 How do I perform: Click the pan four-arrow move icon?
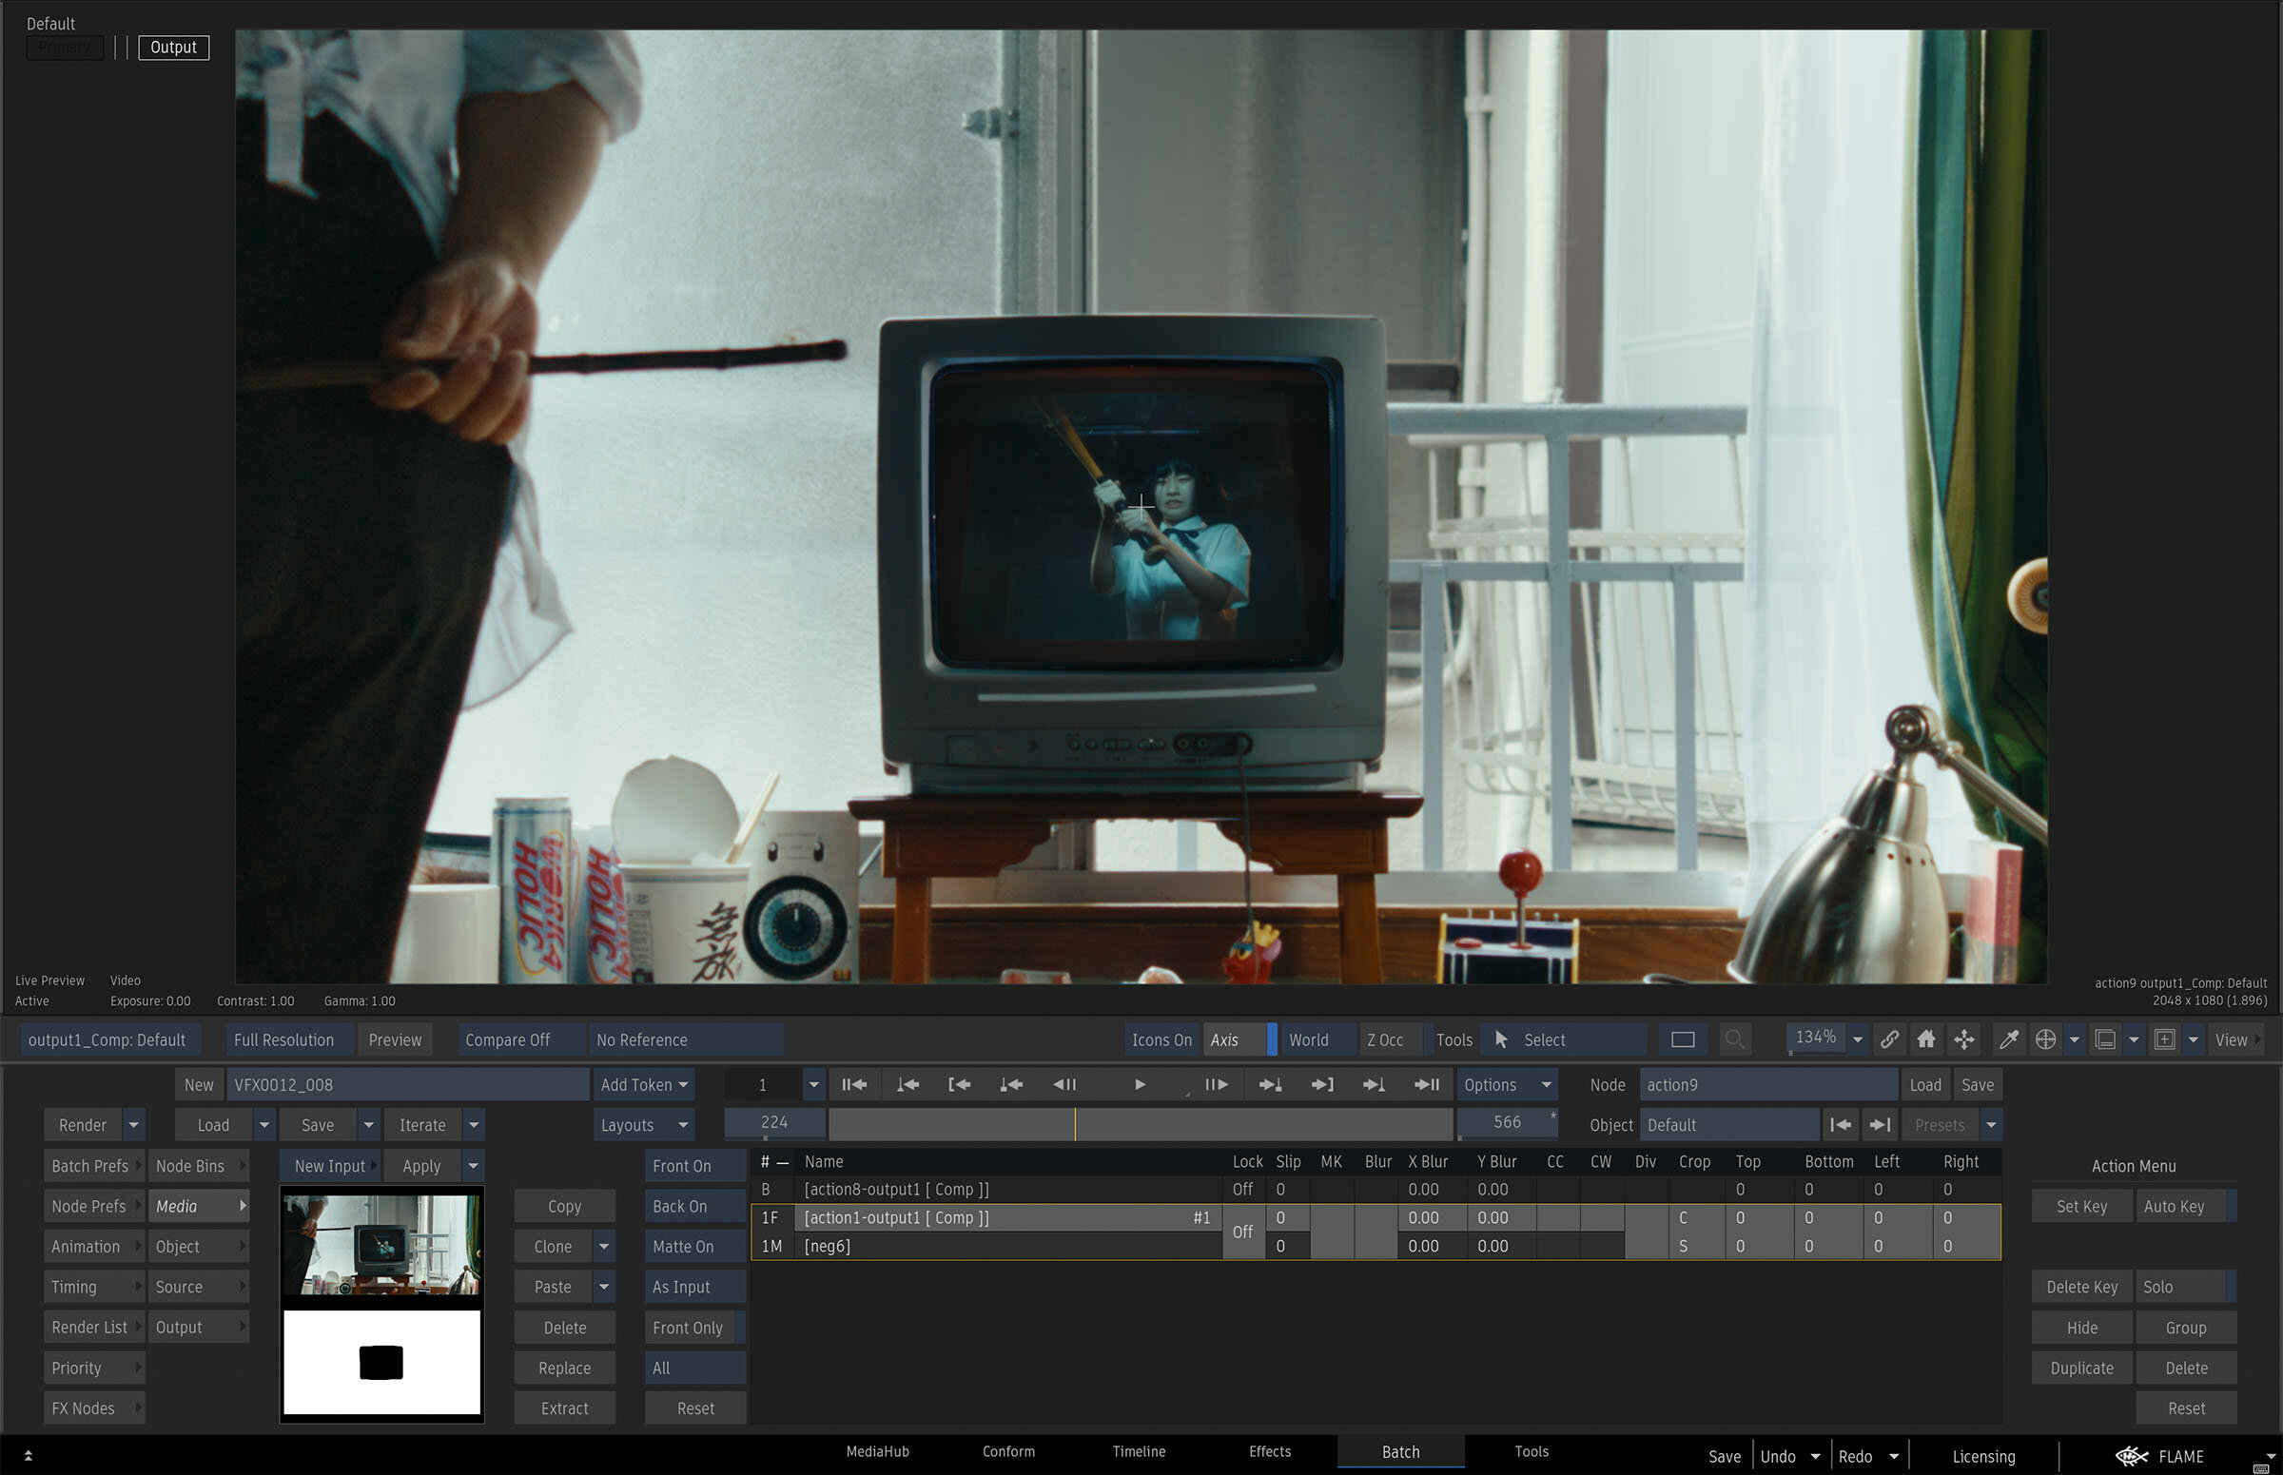point(1964,1039)
